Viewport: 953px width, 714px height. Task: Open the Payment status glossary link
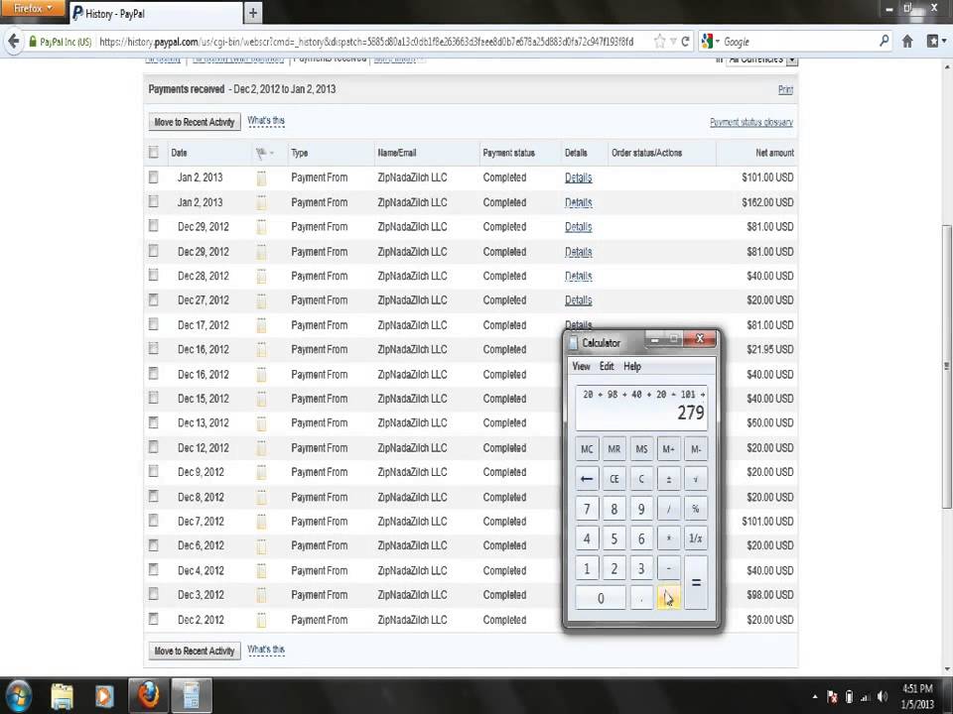click(x=751, y=122)
